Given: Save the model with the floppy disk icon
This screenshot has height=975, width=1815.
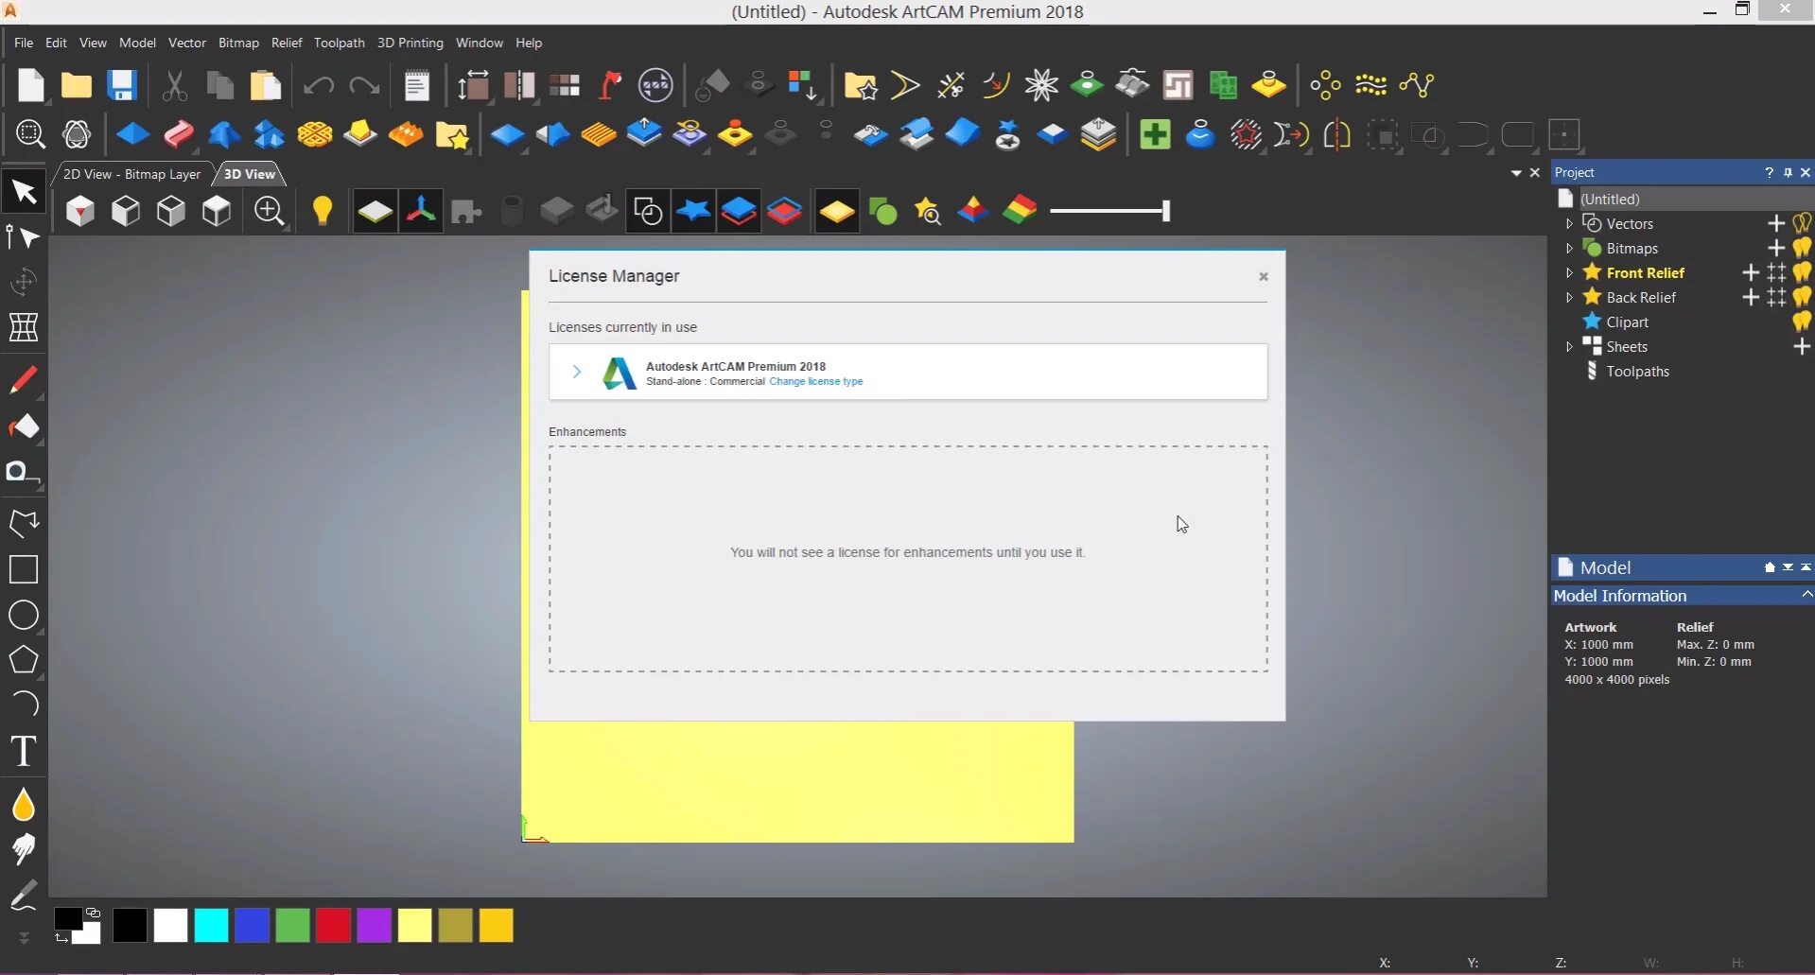Looking at the screenshot, I should pyautogui.click(x=122, y=85).
